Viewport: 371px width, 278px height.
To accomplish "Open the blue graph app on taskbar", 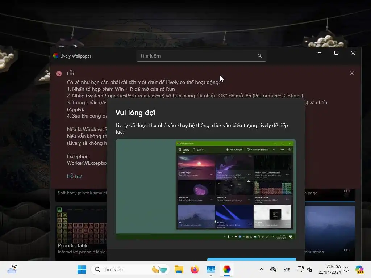I will tap(210, 269).
